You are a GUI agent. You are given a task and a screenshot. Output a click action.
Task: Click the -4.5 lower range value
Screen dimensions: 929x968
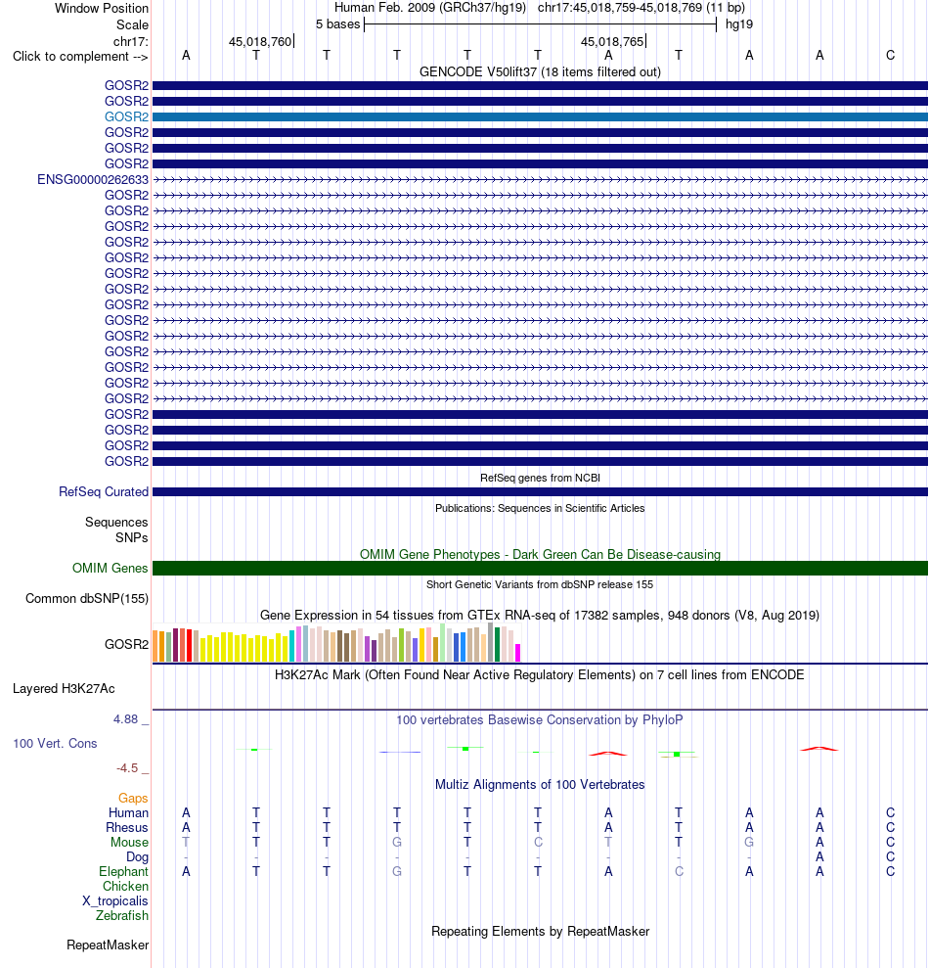coord(127,768)
